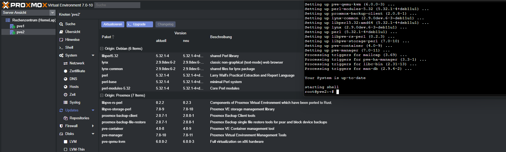Click the globe icon for DNS
The height and width of the screenshot is (152, 506).
(66, 79)
